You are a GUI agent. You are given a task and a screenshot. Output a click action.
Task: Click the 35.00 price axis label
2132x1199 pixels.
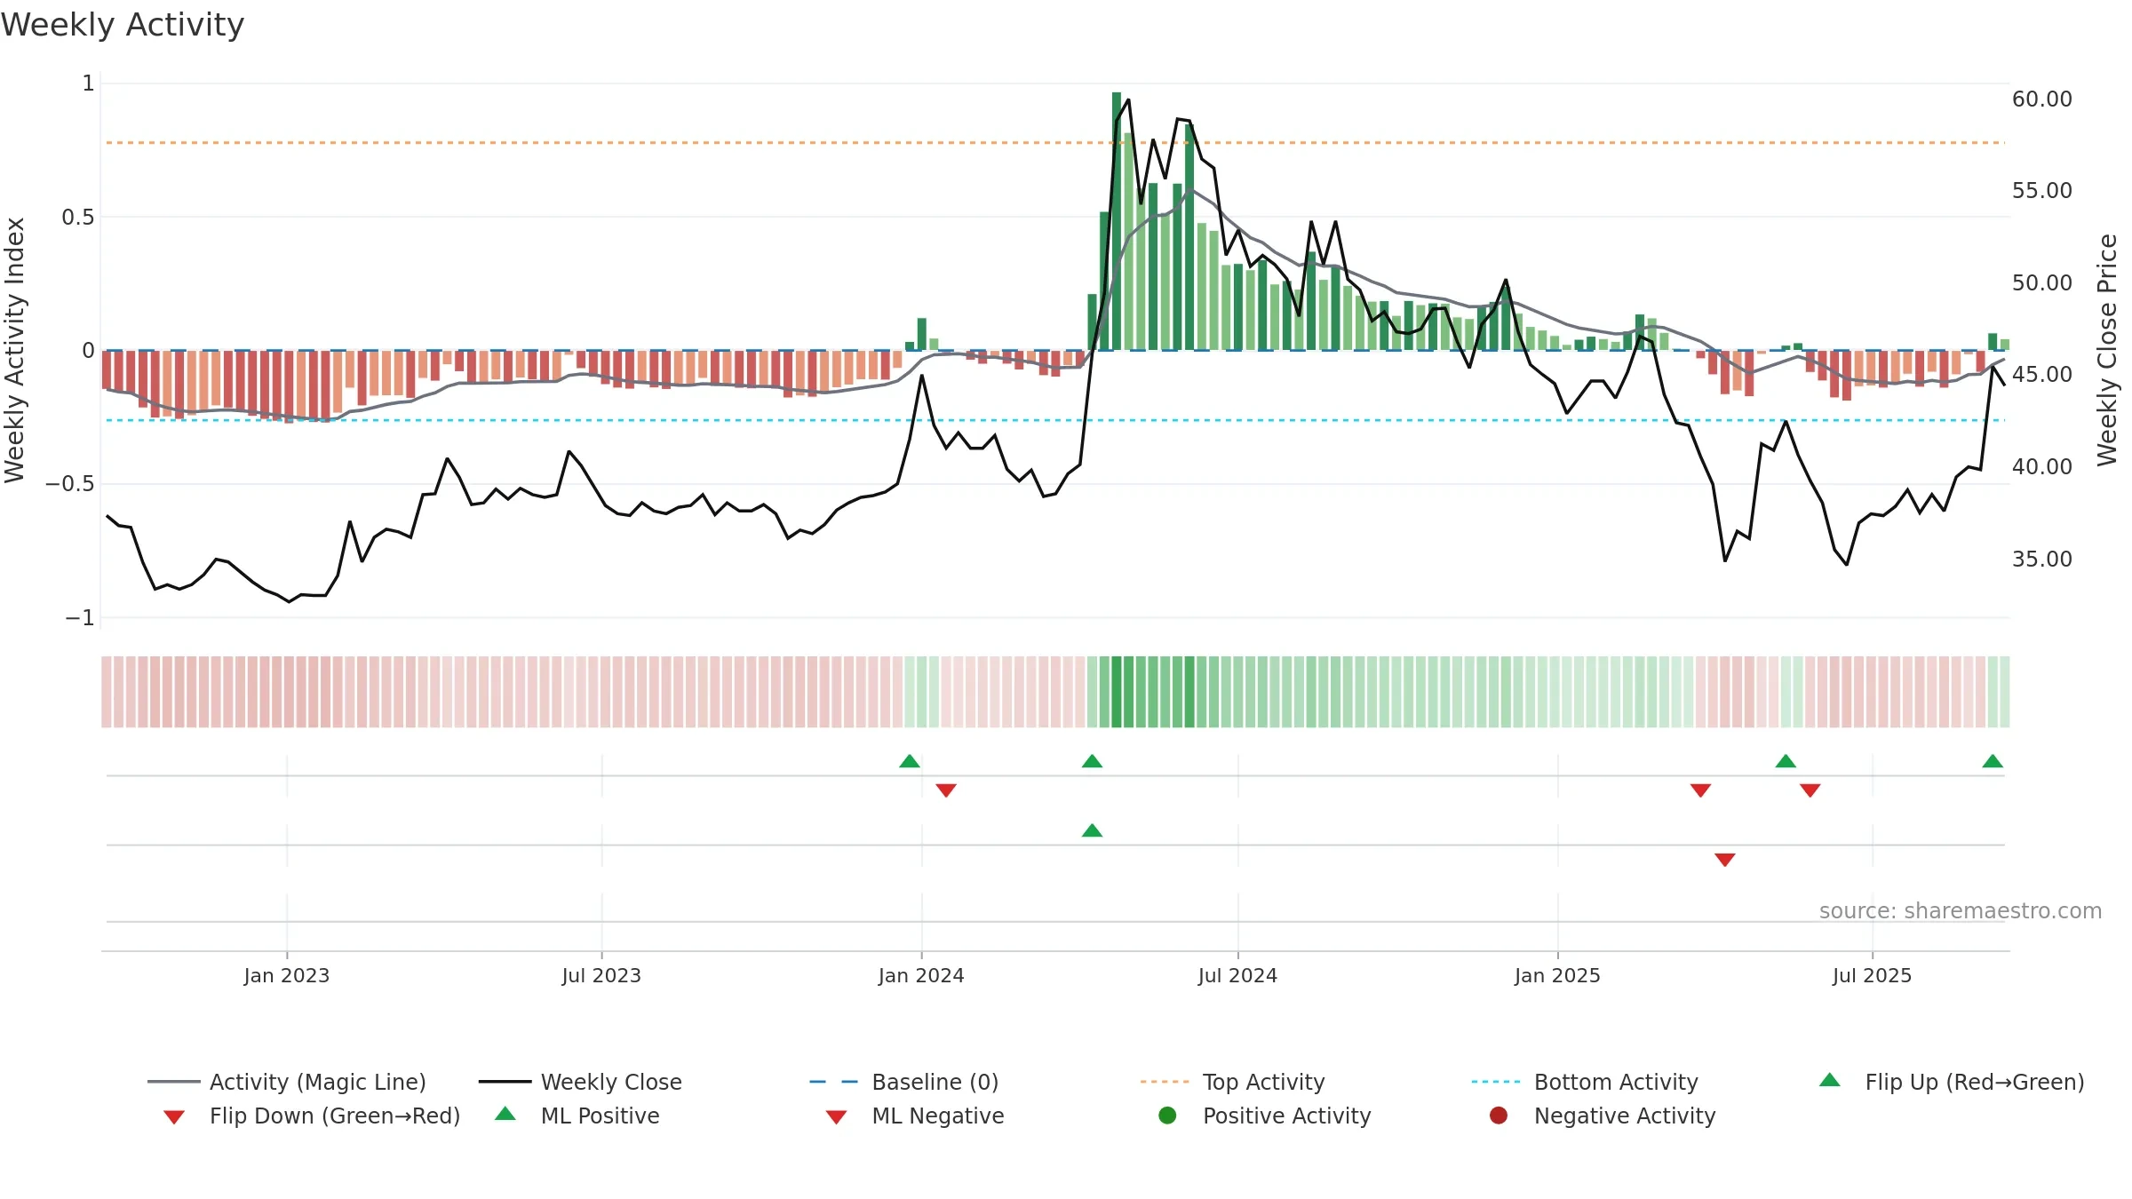coord(2042,559)
